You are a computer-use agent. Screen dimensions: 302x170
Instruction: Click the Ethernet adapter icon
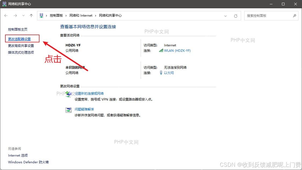[161, 73]
